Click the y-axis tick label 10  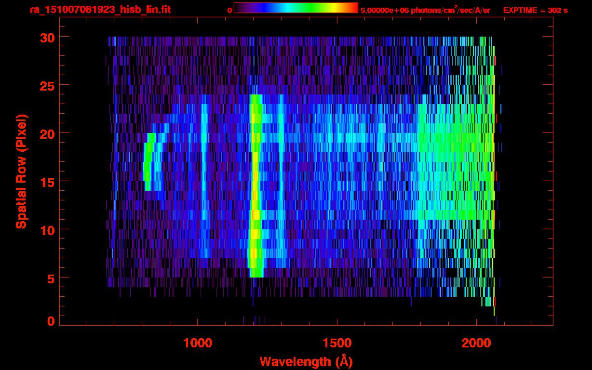(47, 230)
